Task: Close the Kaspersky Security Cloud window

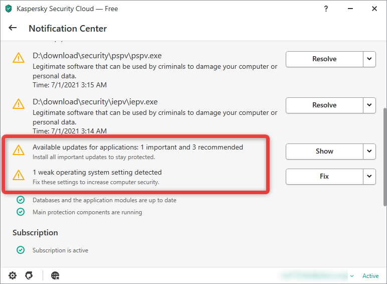Action: pos(374,9)
